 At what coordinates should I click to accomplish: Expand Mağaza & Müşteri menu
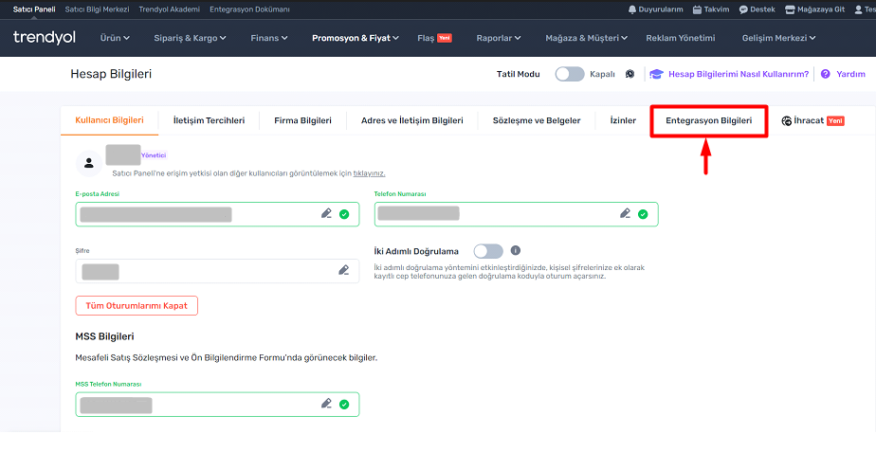(x=587, y=38)
